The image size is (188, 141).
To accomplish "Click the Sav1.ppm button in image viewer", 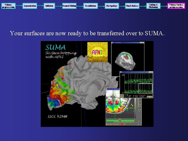I will 113,125.
